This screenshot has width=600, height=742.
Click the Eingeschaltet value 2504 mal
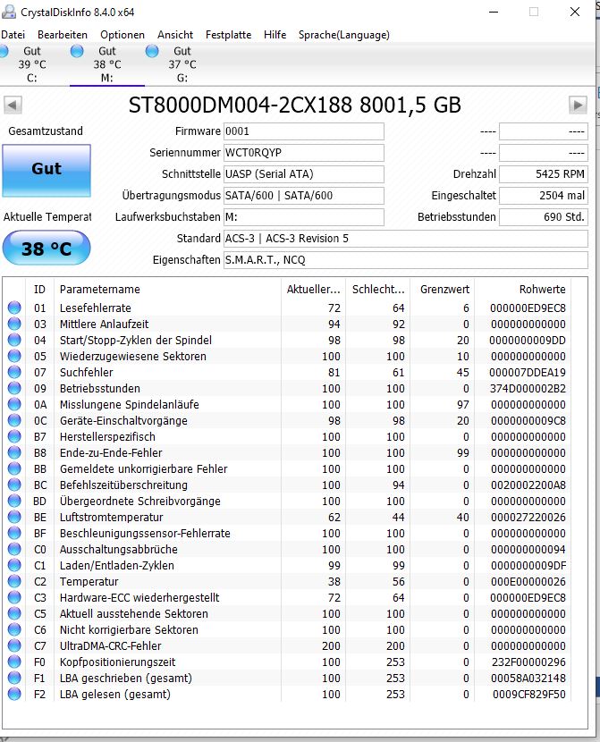[x=543, y=196]
